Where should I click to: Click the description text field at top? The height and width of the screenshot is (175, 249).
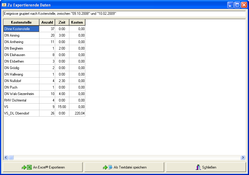(x=124, y=14)
